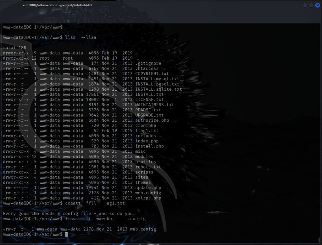Image resolution: width=322 pixels, height=245 pixels.
Task: Maximize the terminal window
Action: [311, 5]
